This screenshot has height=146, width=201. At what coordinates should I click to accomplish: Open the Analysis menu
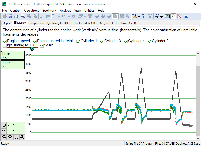pyautogui.click(x=65, y=11)
